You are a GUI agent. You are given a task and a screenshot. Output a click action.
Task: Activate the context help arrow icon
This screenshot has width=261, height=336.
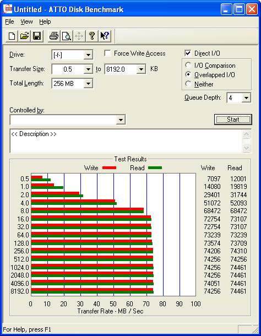click(x=105, y=36)
